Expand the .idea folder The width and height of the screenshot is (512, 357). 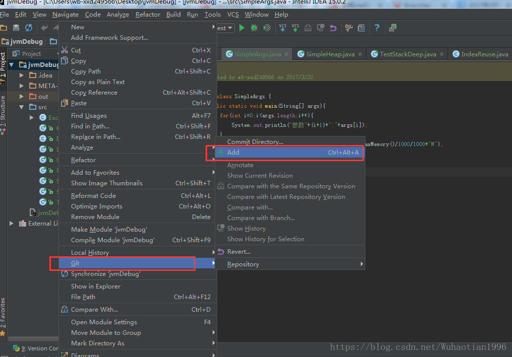pos(22,76)
